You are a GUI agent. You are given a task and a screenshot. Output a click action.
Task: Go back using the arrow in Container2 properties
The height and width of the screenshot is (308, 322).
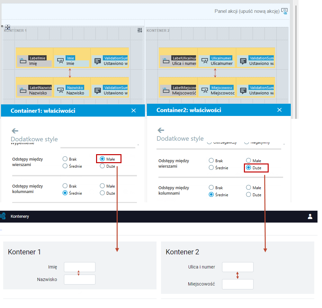[x=161, y=130]
